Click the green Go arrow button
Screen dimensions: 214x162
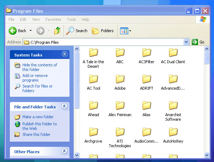click(195, 42)
